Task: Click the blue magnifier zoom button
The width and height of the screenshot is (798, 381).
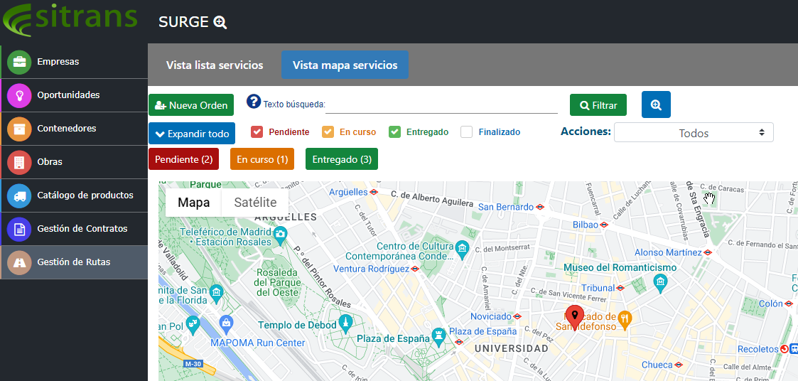Action: click(655, 104)
